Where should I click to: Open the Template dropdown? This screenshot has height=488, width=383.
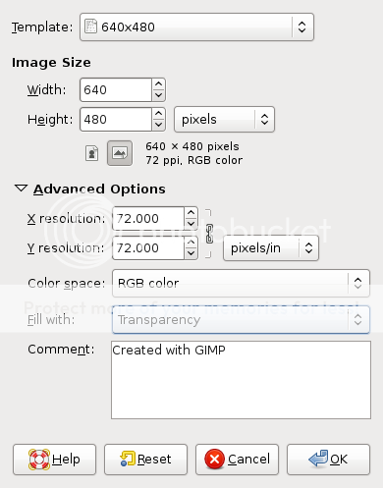point(196,27)
